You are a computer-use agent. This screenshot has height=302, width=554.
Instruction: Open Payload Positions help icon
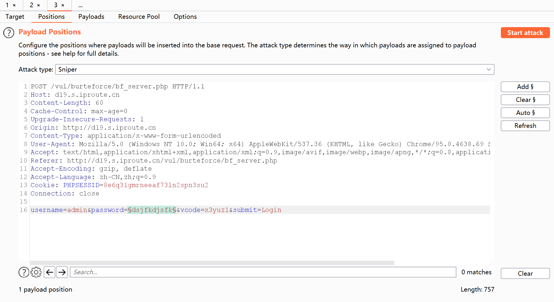tap(9, 33)
